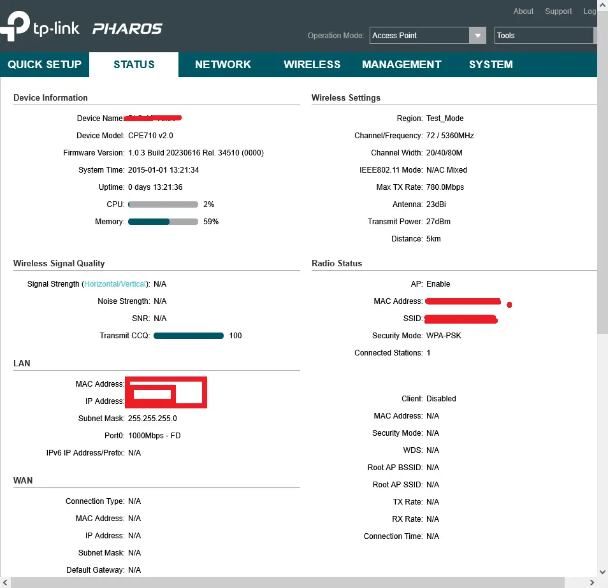Image resolution: width=608 pixels, height=588 pixels.
Task: Click the scroll down arrow
Action: tap(602, 571)
